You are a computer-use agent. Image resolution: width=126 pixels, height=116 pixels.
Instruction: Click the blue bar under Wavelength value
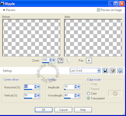point(67,98)
